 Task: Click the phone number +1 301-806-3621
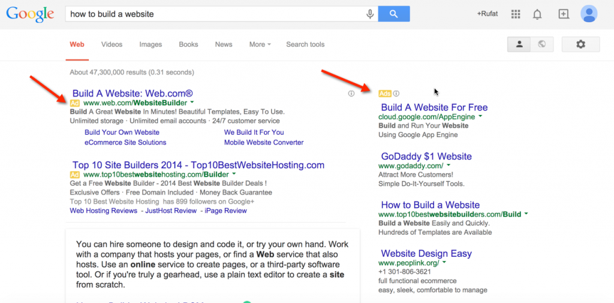pos(405,272)
